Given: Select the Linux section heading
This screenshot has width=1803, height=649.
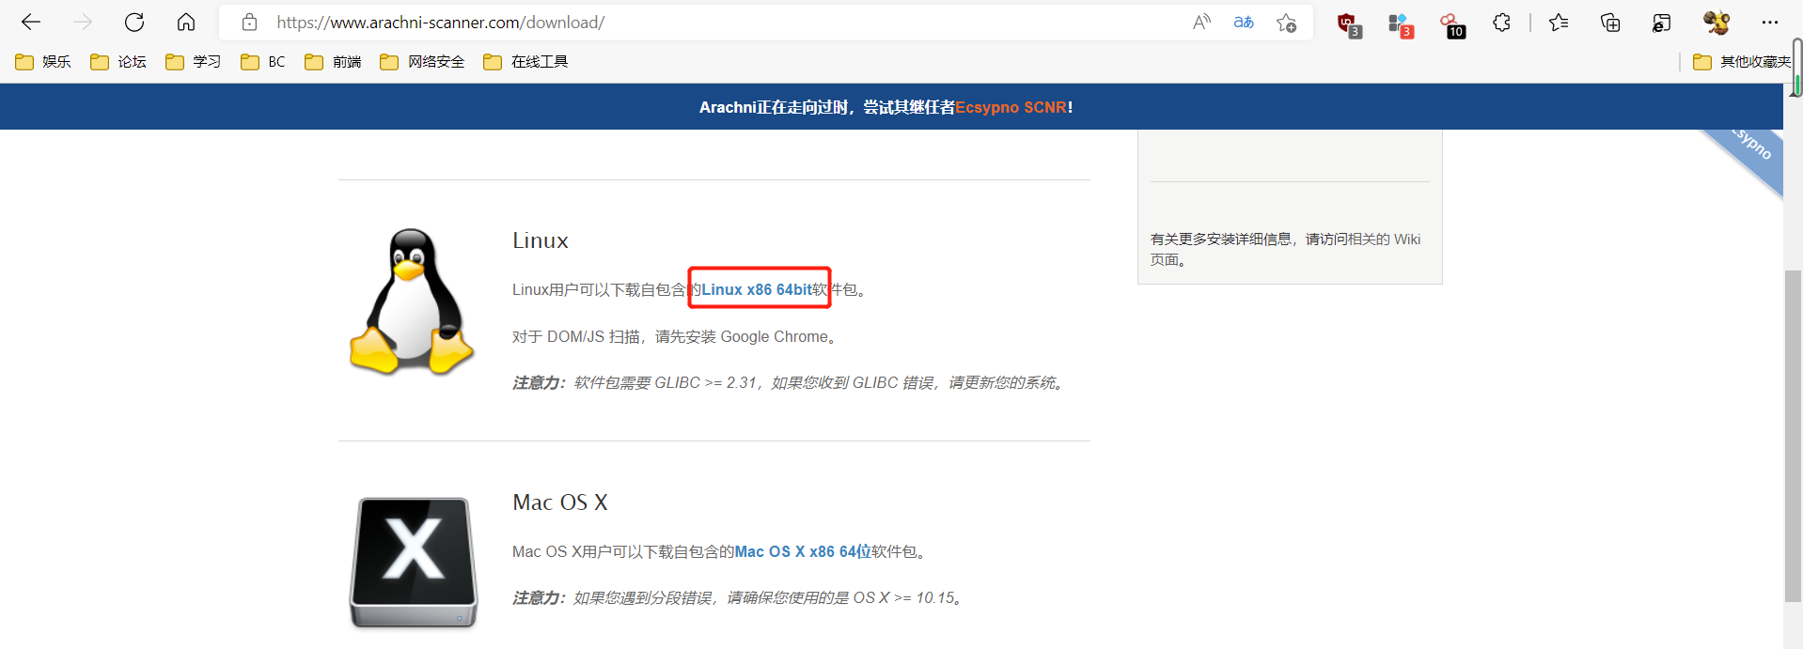Looking at the screenshot, I should (541, 240).
